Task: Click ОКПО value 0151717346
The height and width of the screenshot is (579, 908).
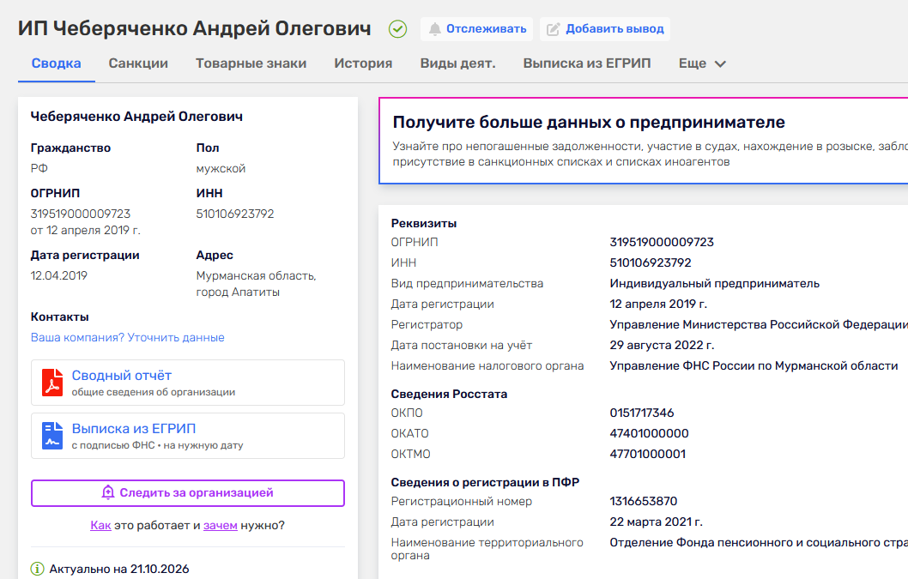Action: coord(642,413)
